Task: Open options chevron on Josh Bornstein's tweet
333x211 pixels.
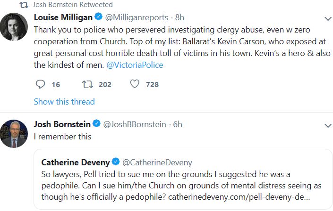Action: pyautogui.click(x=327, y=126)
